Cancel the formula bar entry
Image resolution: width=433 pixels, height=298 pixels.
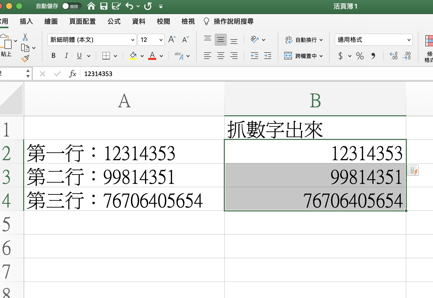[43, 74]
